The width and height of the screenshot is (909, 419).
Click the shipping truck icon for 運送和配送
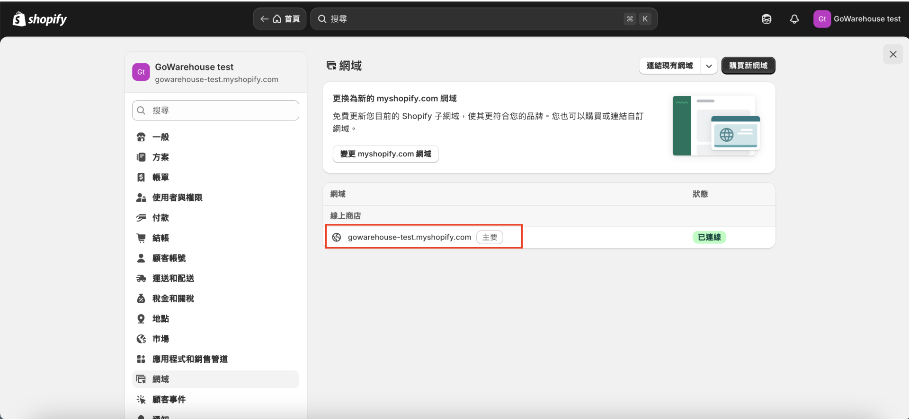click(141, 278)
